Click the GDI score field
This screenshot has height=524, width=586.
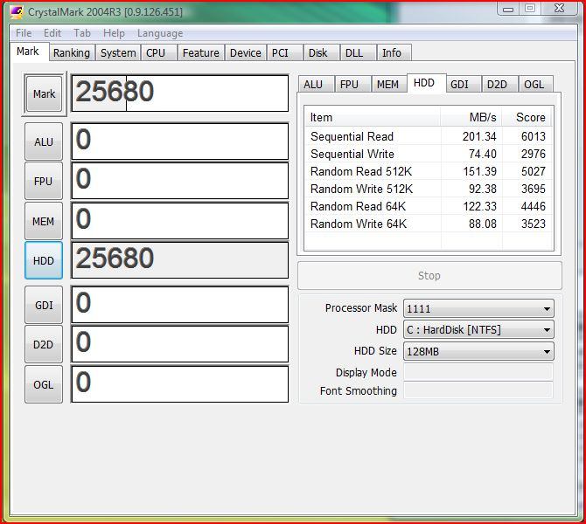click(180, 305)
